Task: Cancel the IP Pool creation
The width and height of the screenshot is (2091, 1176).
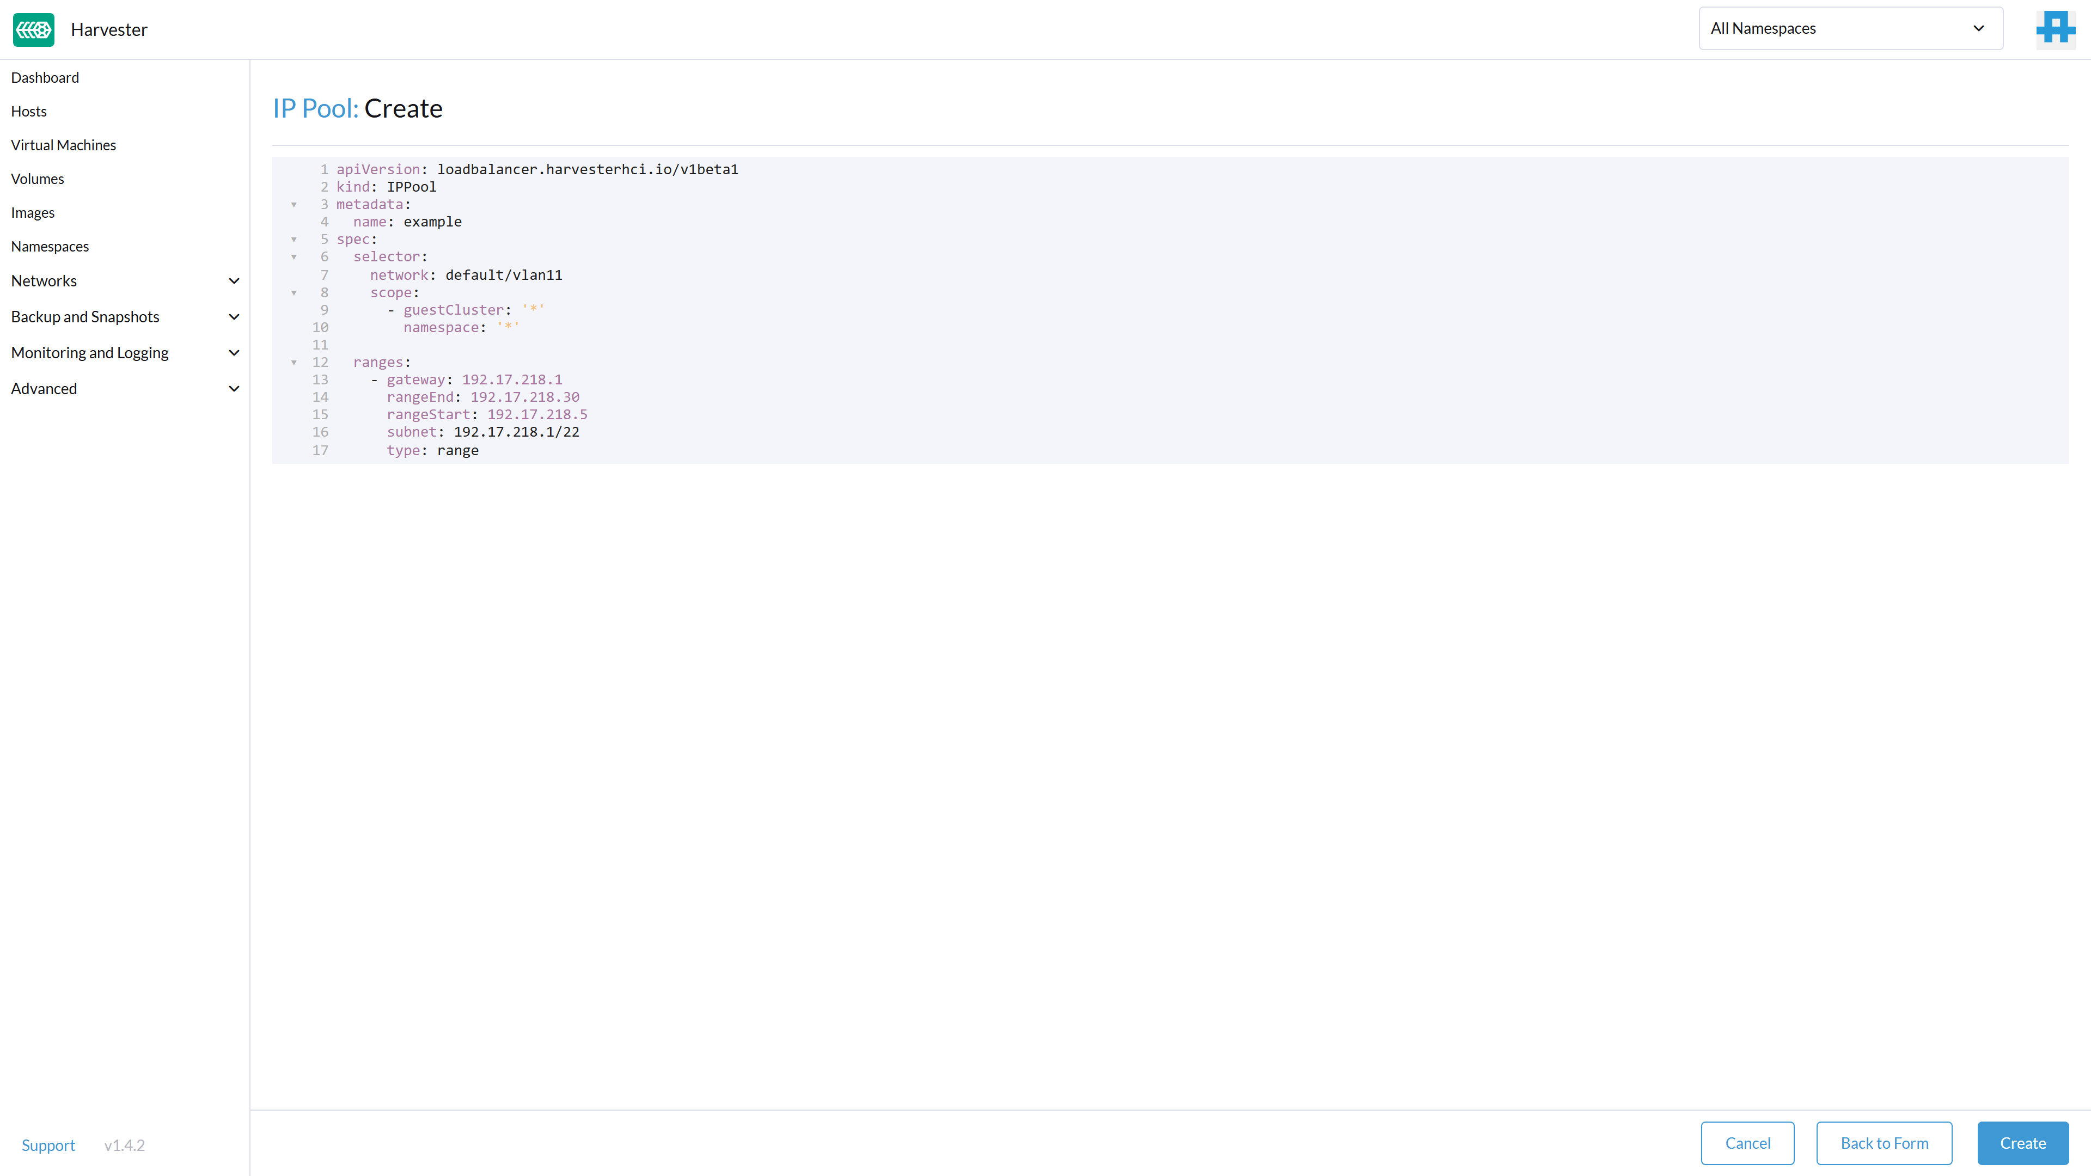Action: coord(1747,1143)
